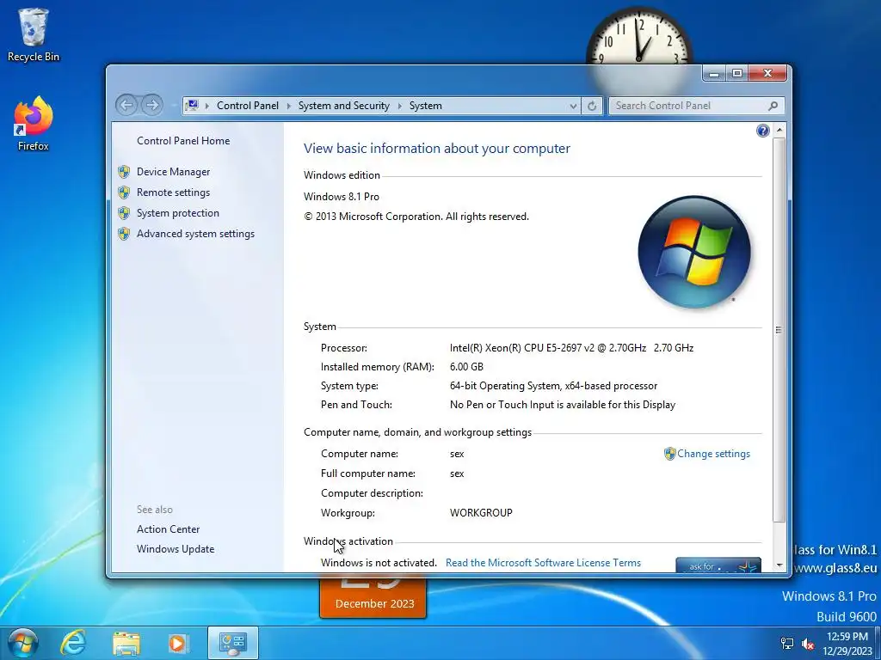Launch Internet Explorer from the taskbar
881x660 pixels.
[x=74, y=643]
